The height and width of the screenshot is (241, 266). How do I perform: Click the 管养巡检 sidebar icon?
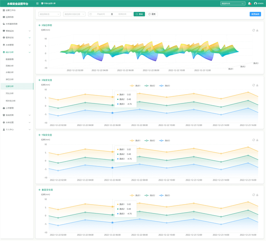[x=4, y=38]
